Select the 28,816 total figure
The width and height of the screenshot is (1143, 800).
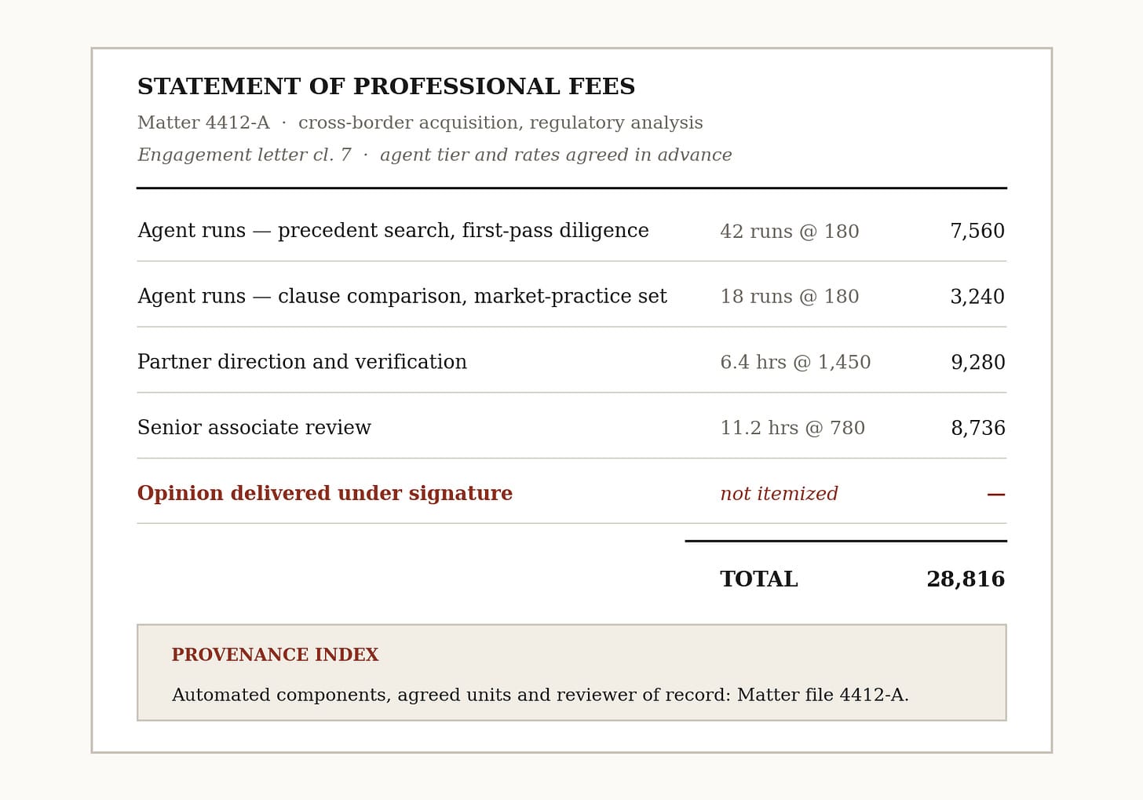coord(966,579)
